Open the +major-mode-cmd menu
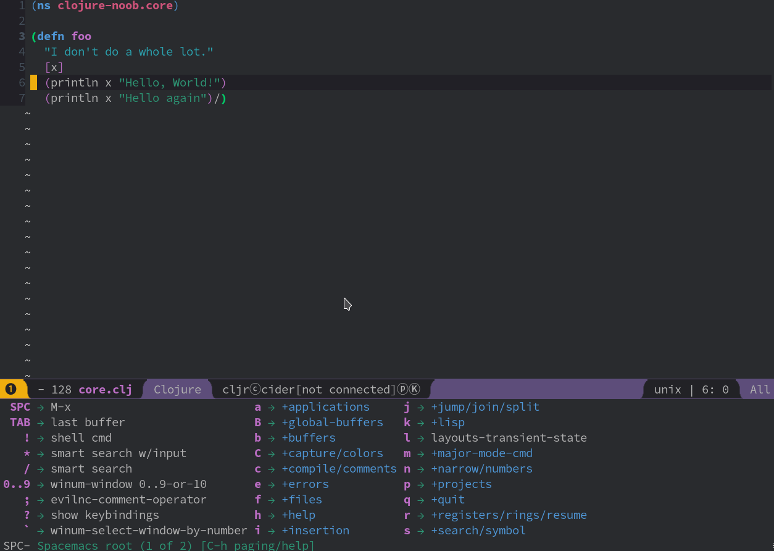The image size is (774, 551). [482, 453]
